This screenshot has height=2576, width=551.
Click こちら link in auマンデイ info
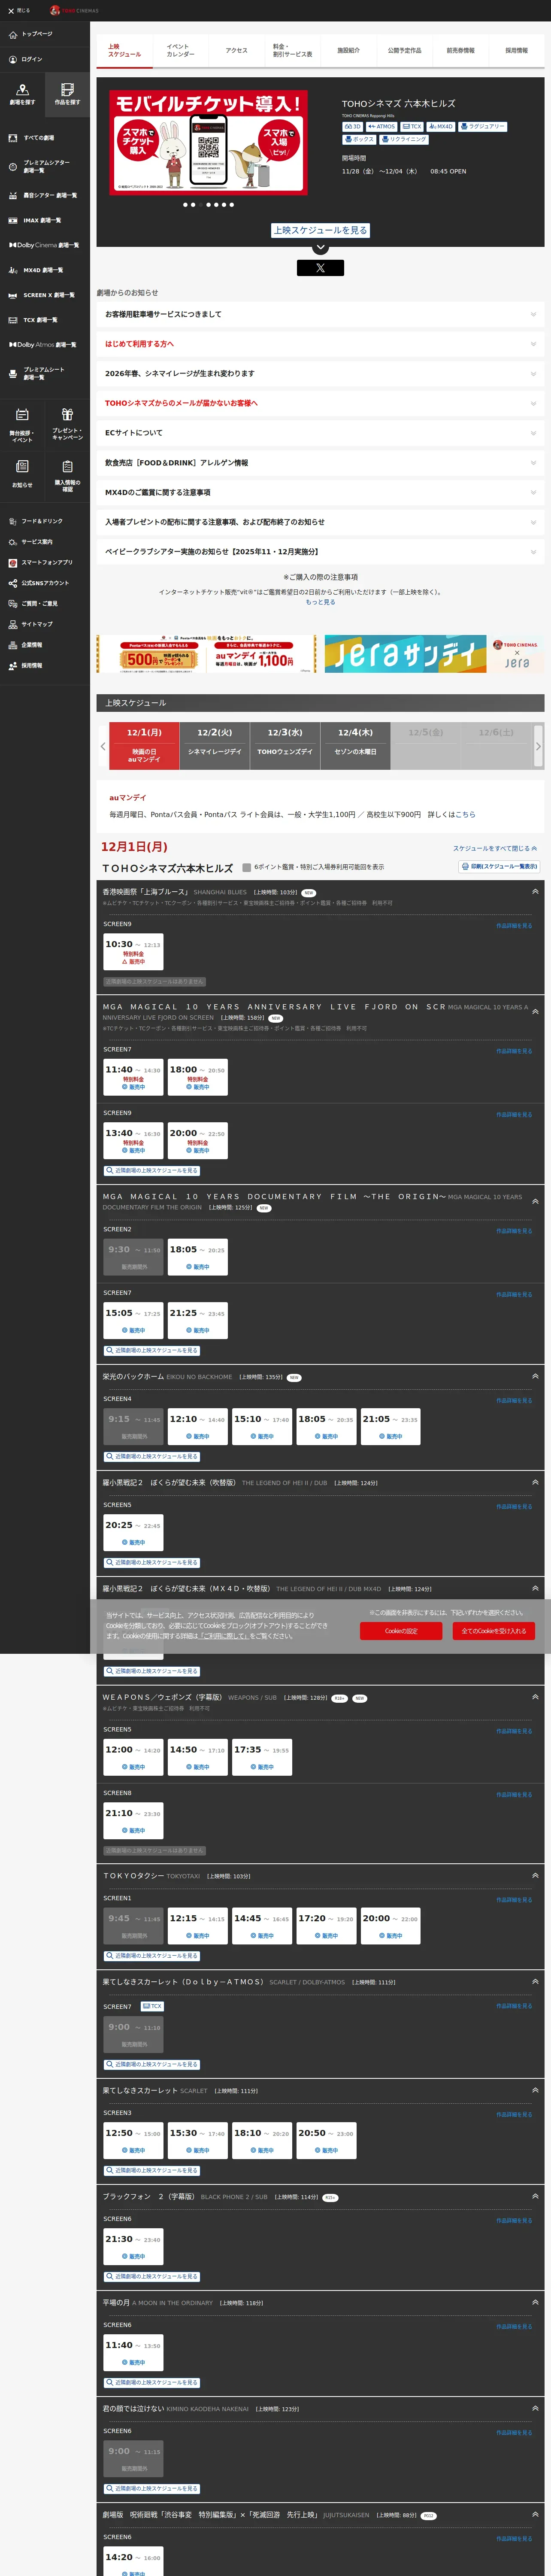pyautogui.click(x=466, y=815)
